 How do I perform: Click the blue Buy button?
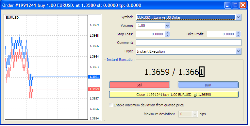[x=208, y=85]
